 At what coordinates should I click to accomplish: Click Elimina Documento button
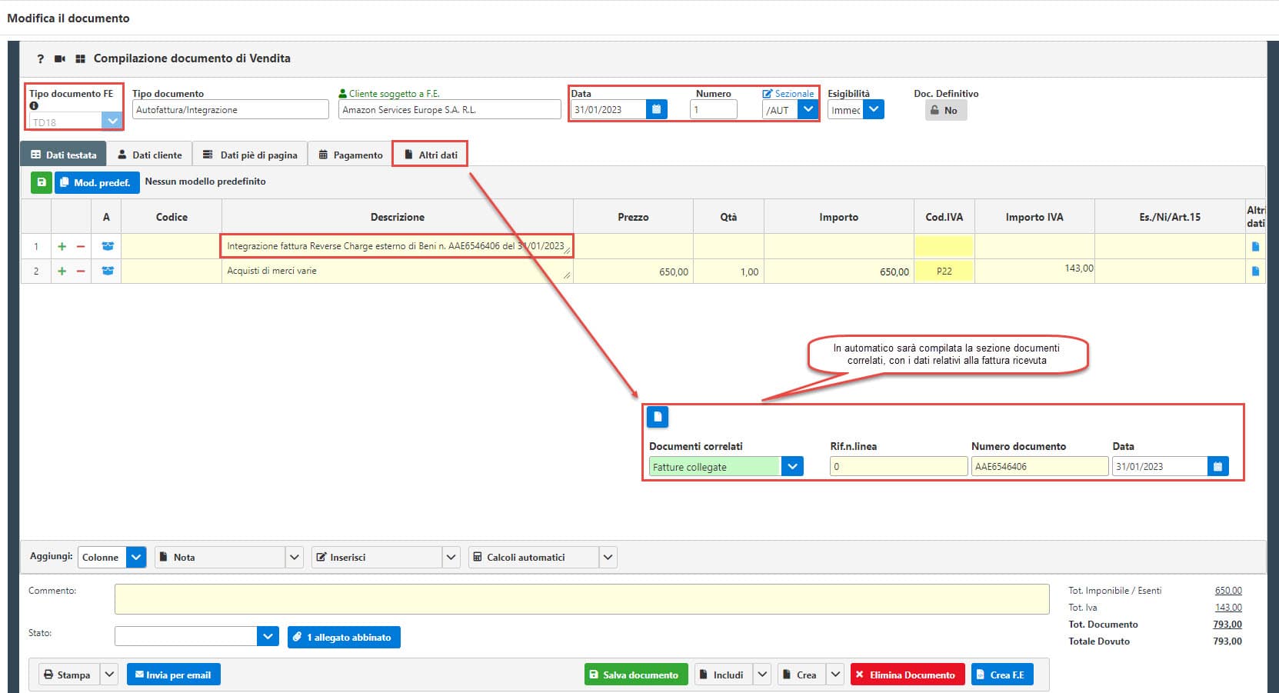(908, 675)
